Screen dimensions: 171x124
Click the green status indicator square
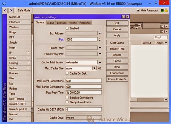(162, 10)
